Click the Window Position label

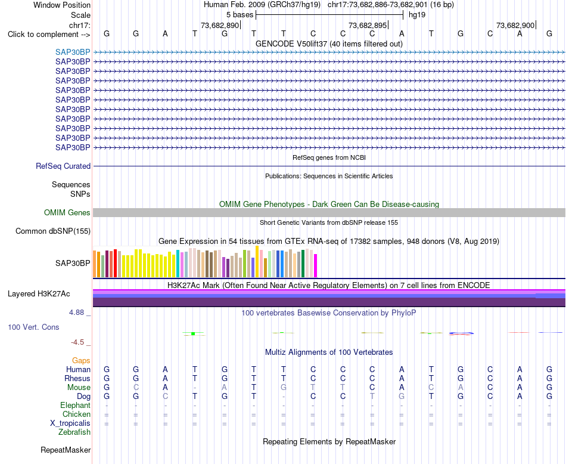click(x=62, y=5)
